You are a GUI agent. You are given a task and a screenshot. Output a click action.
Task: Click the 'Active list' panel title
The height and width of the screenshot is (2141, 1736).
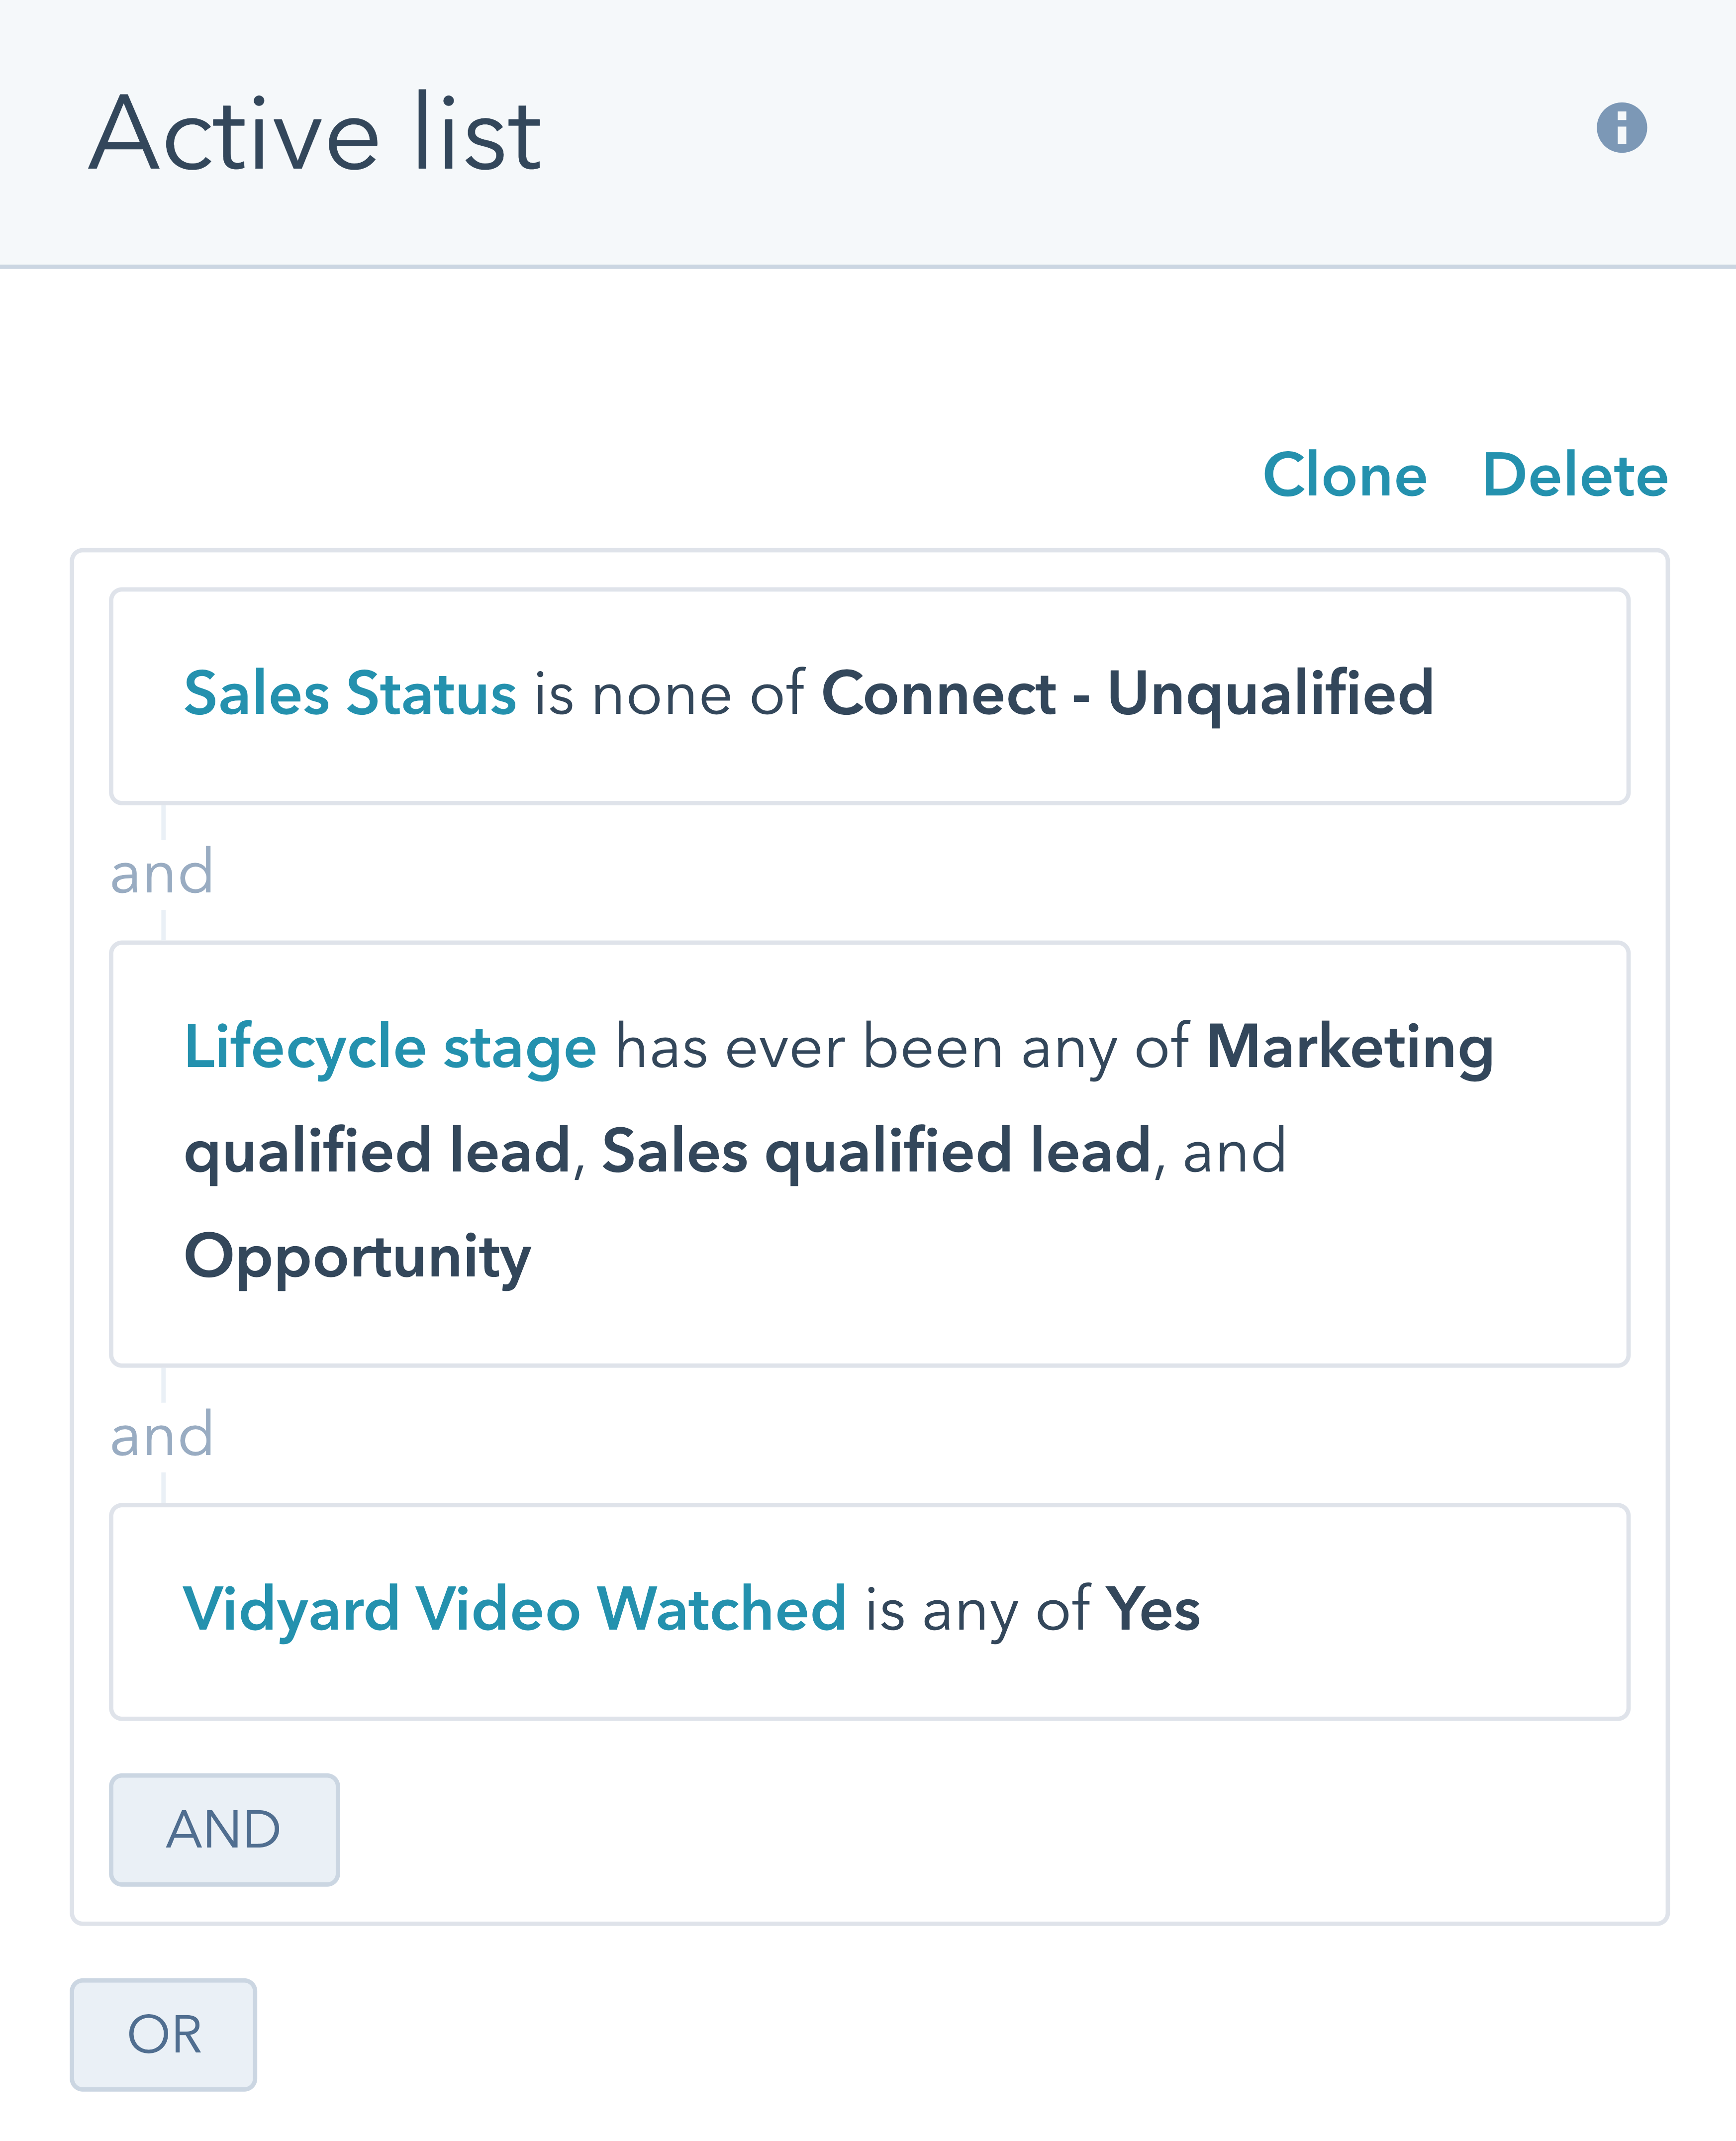pos(315,133)
